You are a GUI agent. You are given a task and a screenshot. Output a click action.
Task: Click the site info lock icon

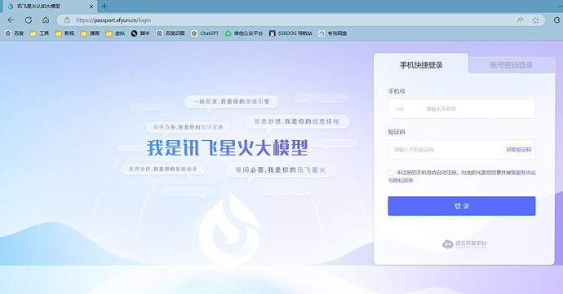pos(67,20)
